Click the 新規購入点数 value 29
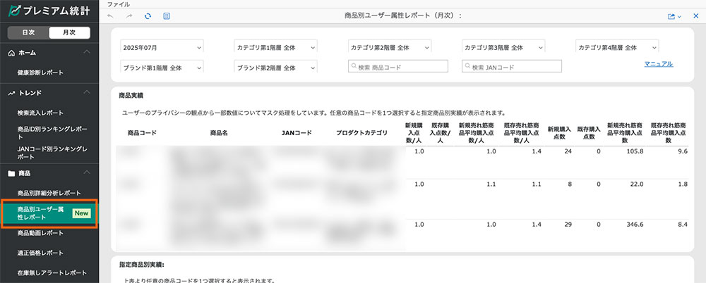This screenshot has width=706, height=283. [568, 224]
